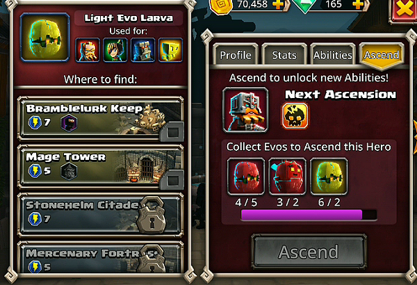Open Bramblelurk Keep dungeon entry
This screenshot has height=285, width=417.
(x=101, y=118)
